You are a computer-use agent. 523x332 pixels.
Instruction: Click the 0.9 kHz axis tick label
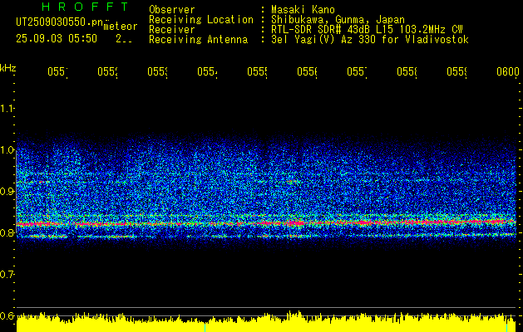coord(7,192)
